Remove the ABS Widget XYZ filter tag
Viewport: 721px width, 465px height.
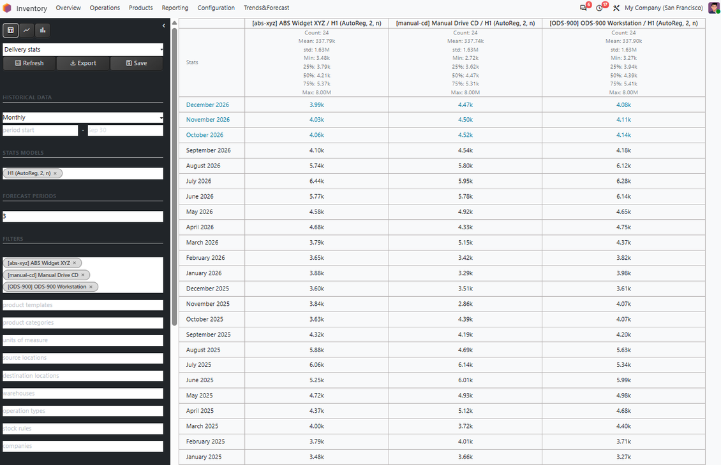point(75,263)
